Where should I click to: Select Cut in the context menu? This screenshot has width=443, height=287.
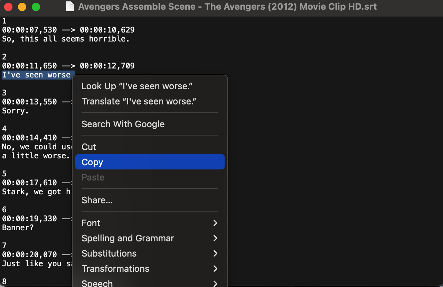pyautogui.click(x=89, y=147)
